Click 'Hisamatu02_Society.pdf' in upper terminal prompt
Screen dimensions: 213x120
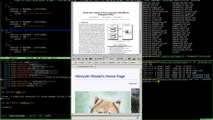point(199,56)
